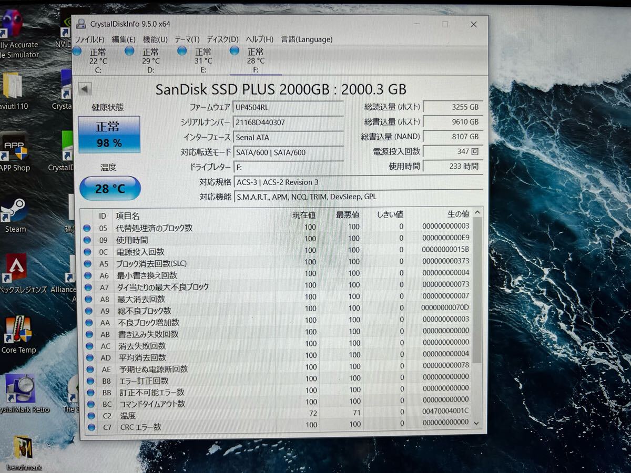
Task: Open the APP Shop desktop shortcut
Action: tap(15, 152)
